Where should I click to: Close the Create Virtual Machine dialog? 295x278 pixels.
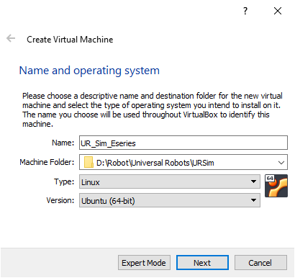[278, 11]
